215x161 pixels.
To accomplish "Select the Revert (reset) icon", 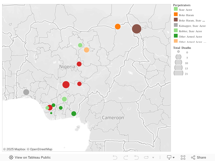I will (x=136, y=158).
